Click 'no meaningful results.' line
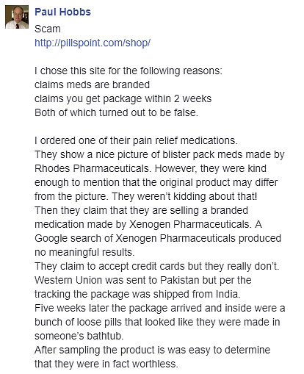Image resolution: width=304 pixels, height=374 pixels. coord(84,252)
